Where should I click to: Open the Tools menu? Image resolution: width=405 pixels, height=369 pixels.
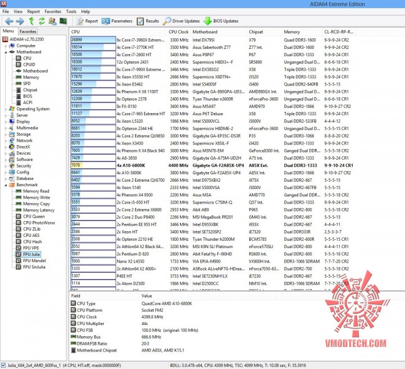71,11
